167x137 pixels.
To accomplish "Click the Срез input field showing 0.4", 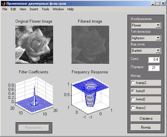I will click(154, 60).
